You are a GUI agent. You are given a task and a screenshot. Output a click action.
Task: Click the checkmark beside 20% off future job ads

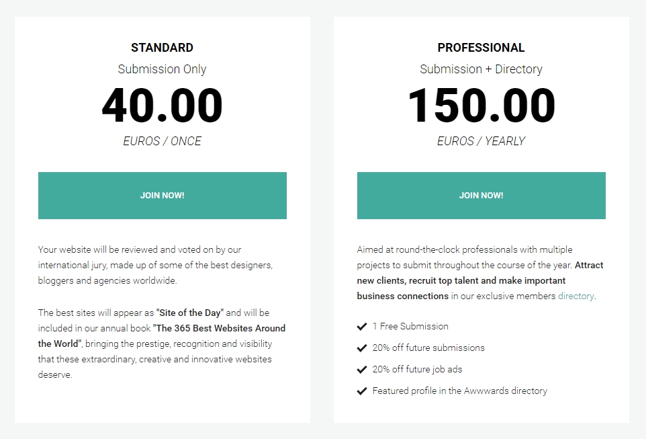362,370
